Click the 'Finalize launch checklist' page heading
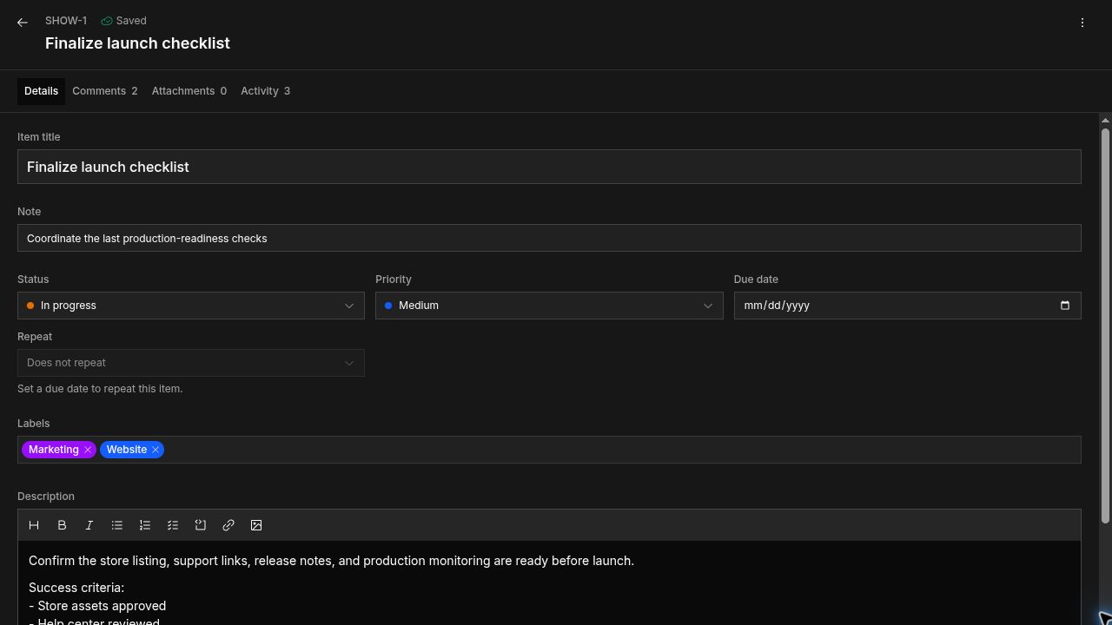1112x625 pixels. click(137, 43)
